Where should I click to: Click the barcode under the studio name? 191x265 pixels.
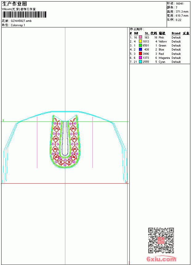click(24, 14)
